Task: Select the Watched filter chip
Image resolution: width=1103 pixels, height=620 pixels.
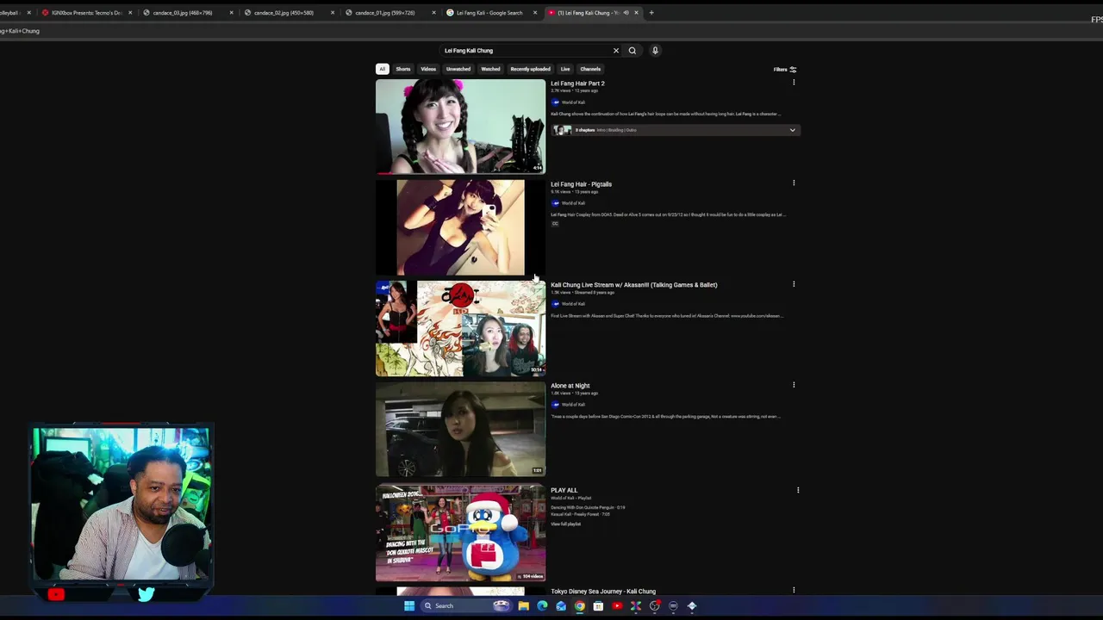Action: click(490, 69)
